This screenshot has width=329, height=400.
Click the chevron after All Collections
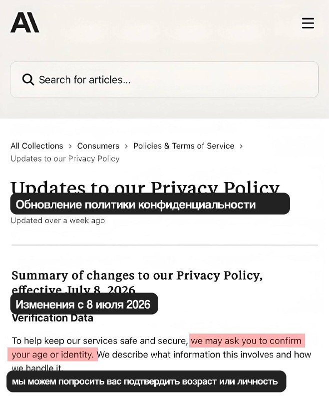(x=70, y=146)
